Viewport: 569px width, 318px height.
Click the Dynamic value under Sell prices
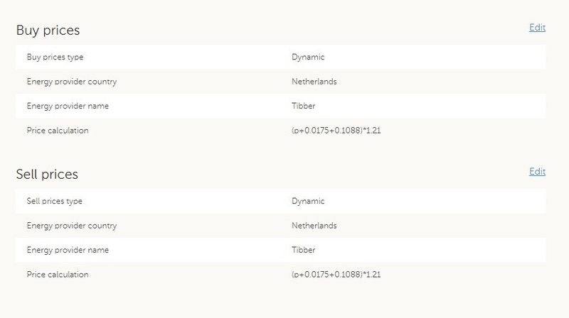[308, 201]
